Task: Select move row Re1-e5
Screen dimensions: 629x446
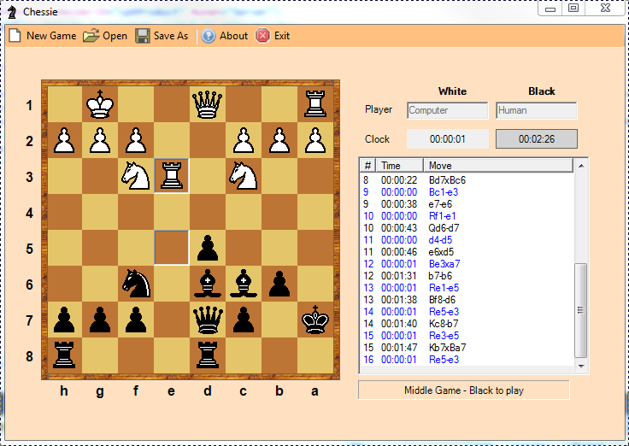Action: pyautogui.click(x=467, y=288)
